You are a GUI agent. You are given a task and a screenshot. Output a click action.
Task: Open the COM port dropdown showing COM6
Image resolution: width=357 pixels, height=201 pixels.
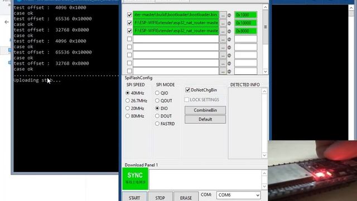(238, 195)
